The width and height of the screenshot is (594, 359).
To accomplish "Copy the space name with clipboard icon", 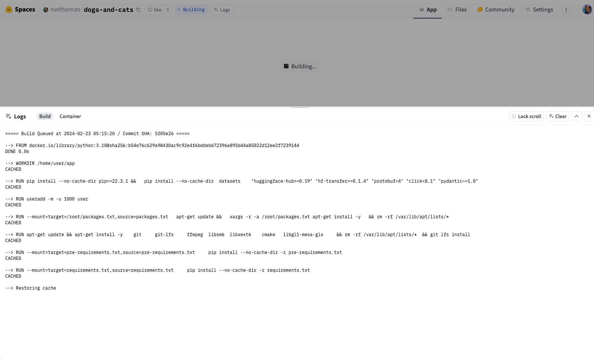I will point(138,10).
